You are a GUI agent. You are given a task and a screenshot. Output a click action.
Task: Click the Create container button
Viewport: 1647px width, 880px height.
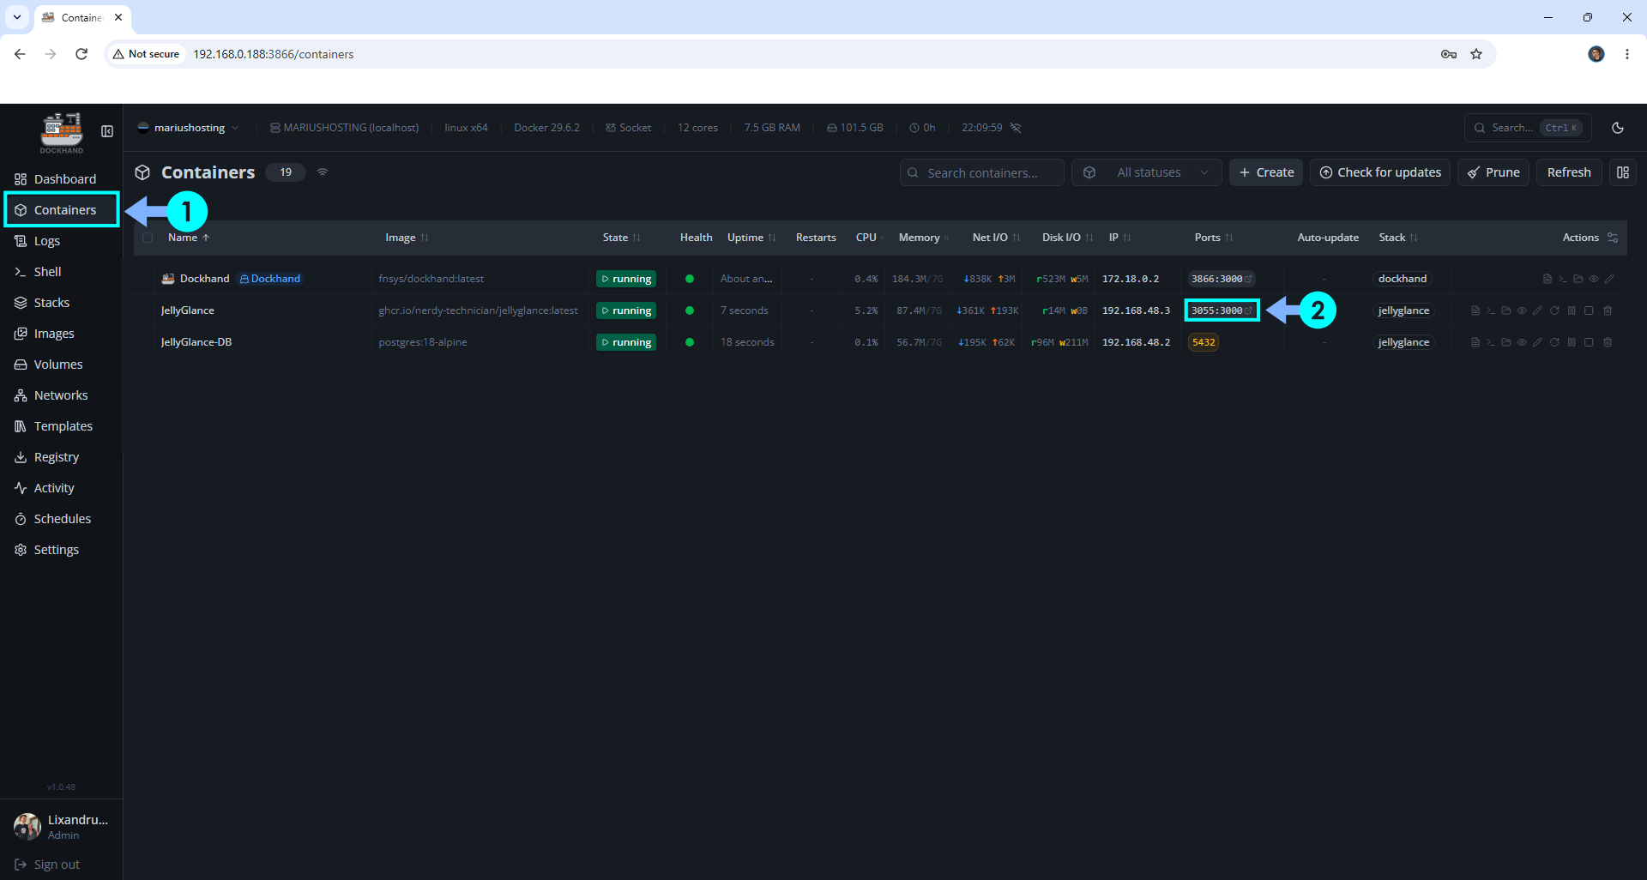tap(1266, 172)
